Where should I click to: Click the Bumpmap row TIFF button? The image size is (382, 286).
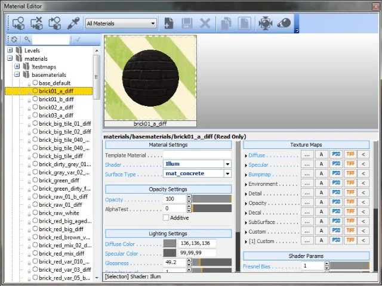[350, 173]
